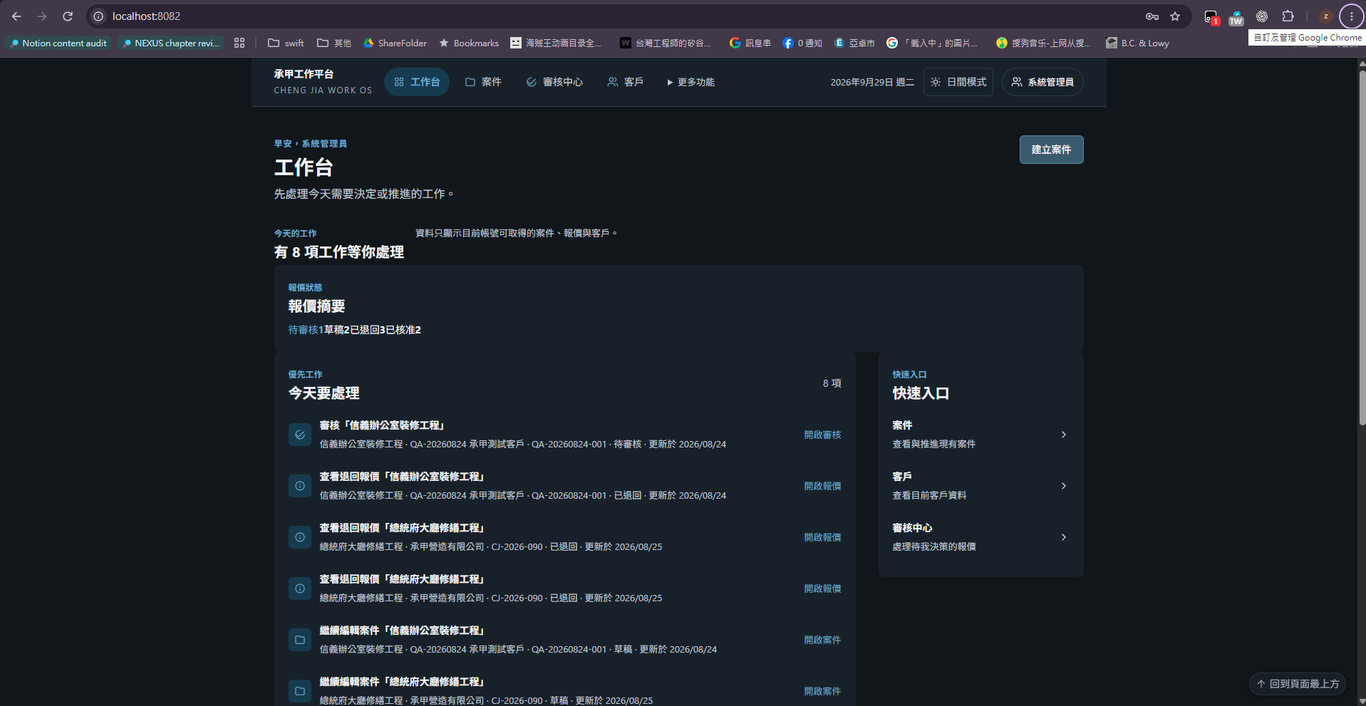
Task: Open the password key icon in address bar
Action: [1152, 16]
